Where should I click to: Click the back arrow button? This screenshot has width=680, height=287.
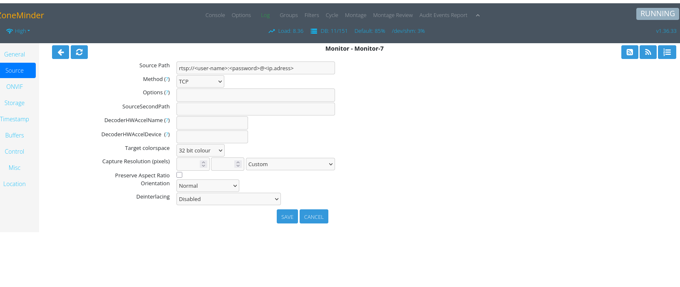[x=60, y=52]
